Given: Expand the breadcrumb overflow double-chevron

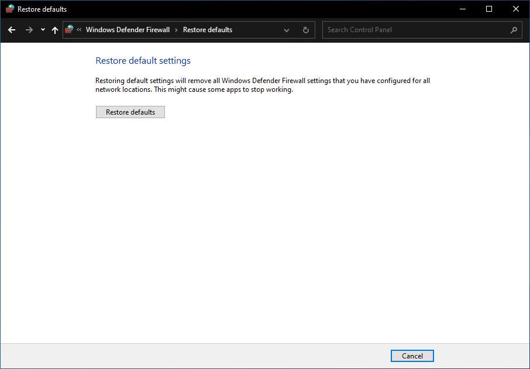Looking at the screenshot, I should (x=79, y=30).
